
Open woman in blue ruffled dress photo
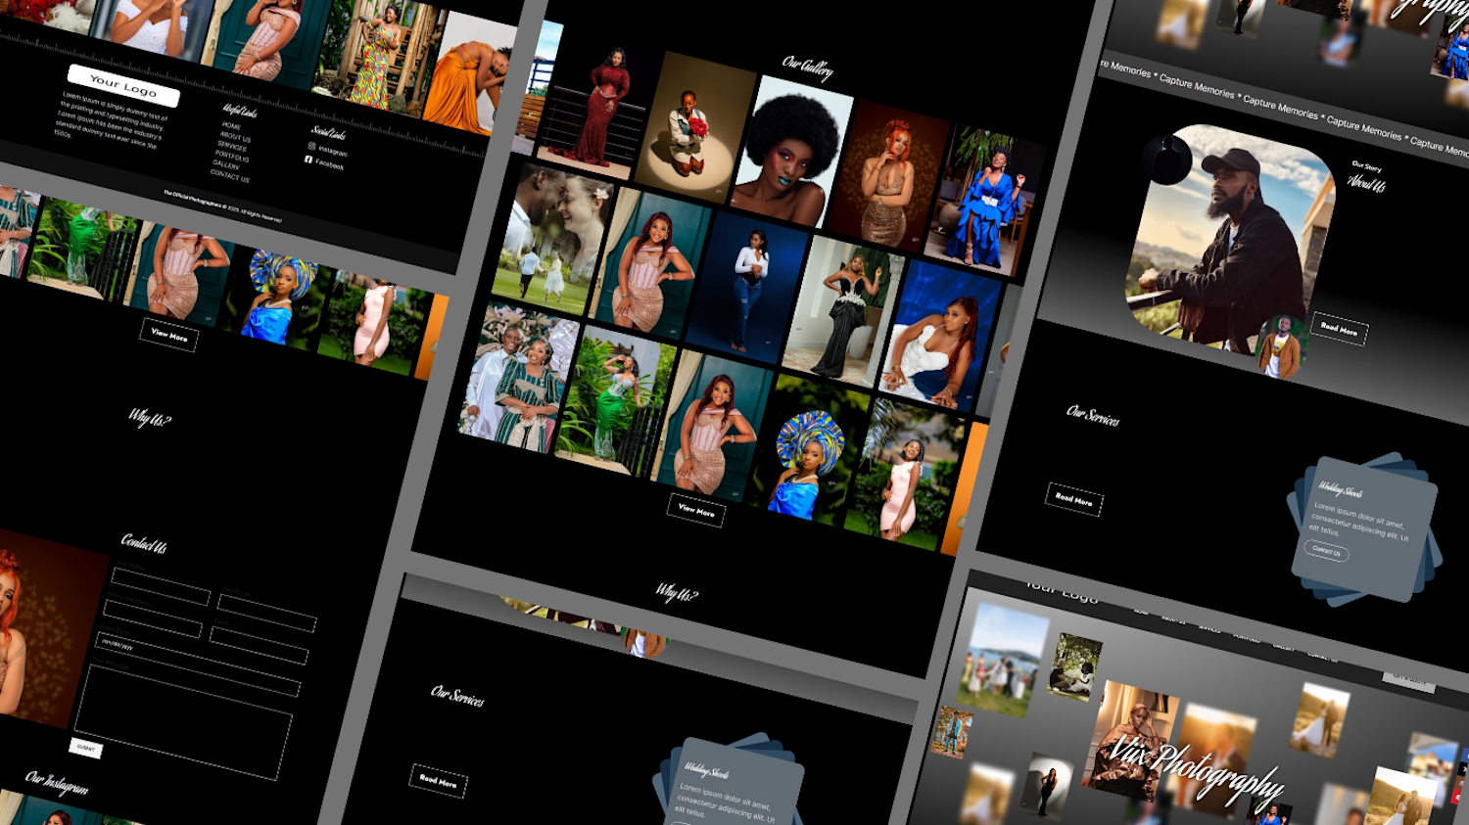tap(984, 201)
